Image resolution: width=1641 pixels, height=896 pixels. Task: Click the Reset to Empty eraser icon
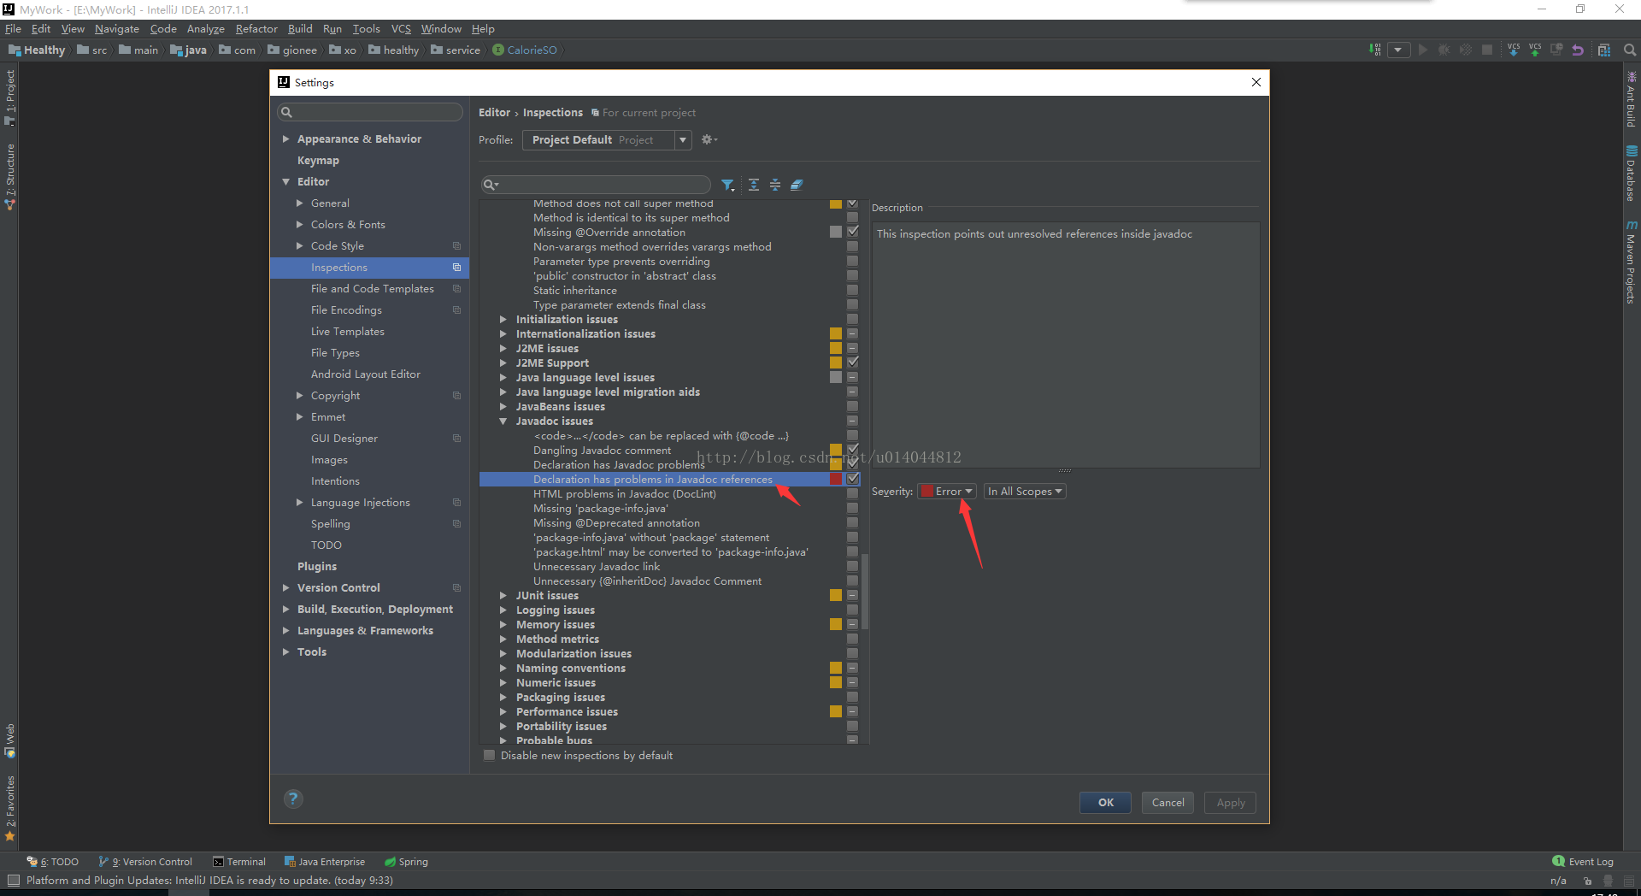click(x=797, y=185)
